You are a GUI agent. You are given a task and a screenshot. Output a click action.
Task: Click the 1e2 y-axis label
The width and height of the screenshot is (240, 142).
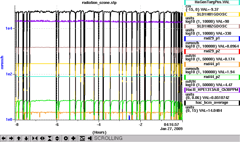point(9,74)
